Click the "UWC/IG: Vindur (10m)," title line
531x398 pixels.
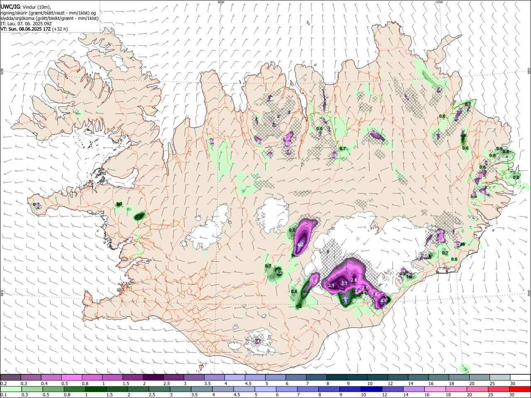tap(26, 7)
